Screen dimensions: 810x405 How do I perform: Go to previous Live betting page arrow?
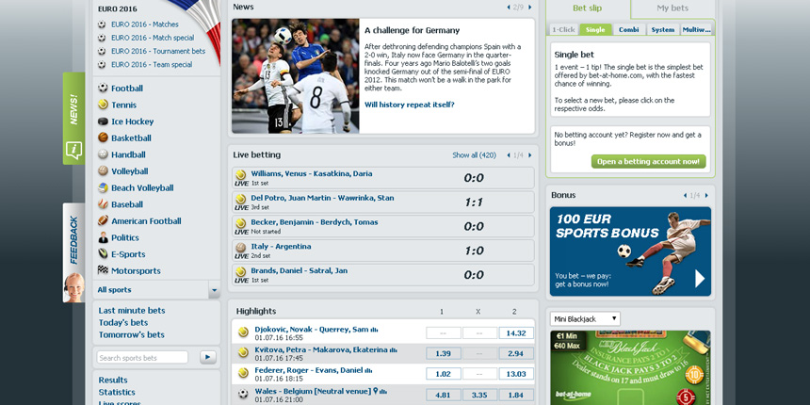point(509,155)
